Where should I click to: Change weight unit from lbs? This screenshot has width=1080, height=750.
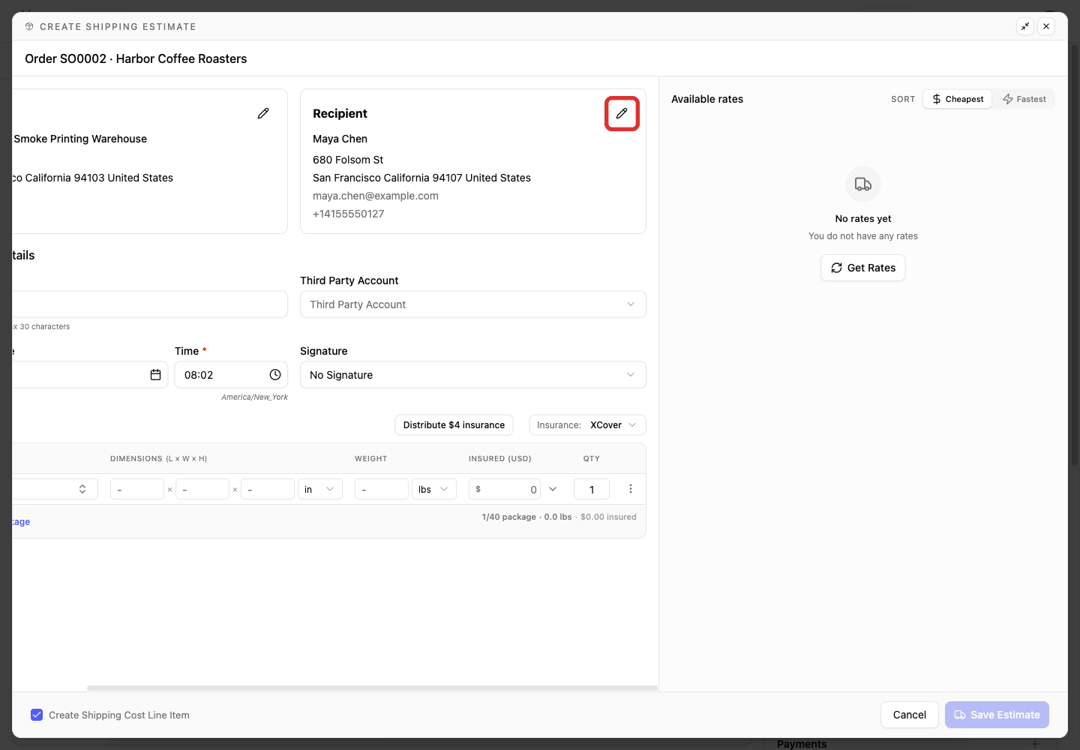click(434, 489)
